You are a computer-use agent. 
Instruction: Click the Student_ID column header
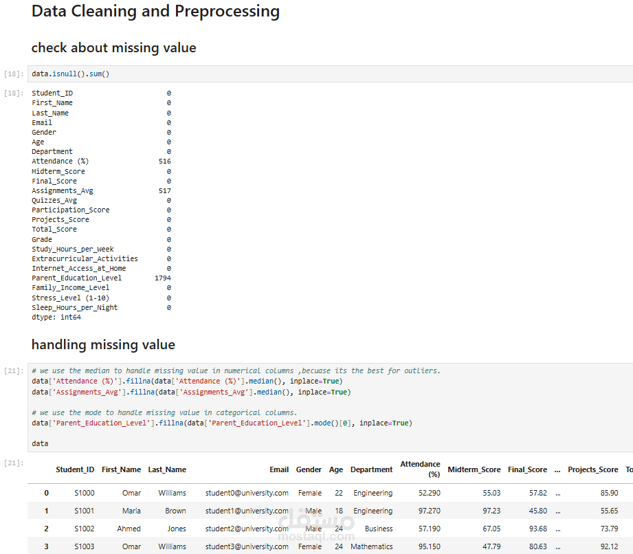(x=75, y=470)
